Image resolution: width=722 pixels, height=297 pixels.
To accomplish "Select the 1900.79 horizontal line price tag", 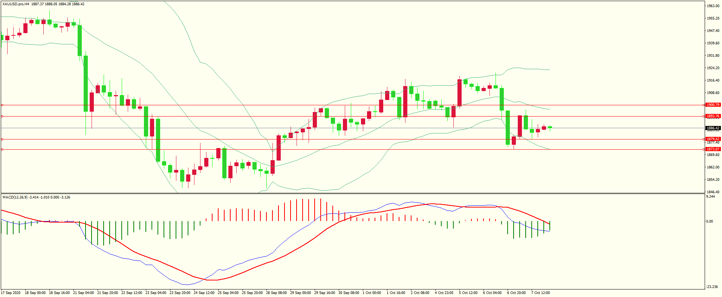I will pos(713,105).
